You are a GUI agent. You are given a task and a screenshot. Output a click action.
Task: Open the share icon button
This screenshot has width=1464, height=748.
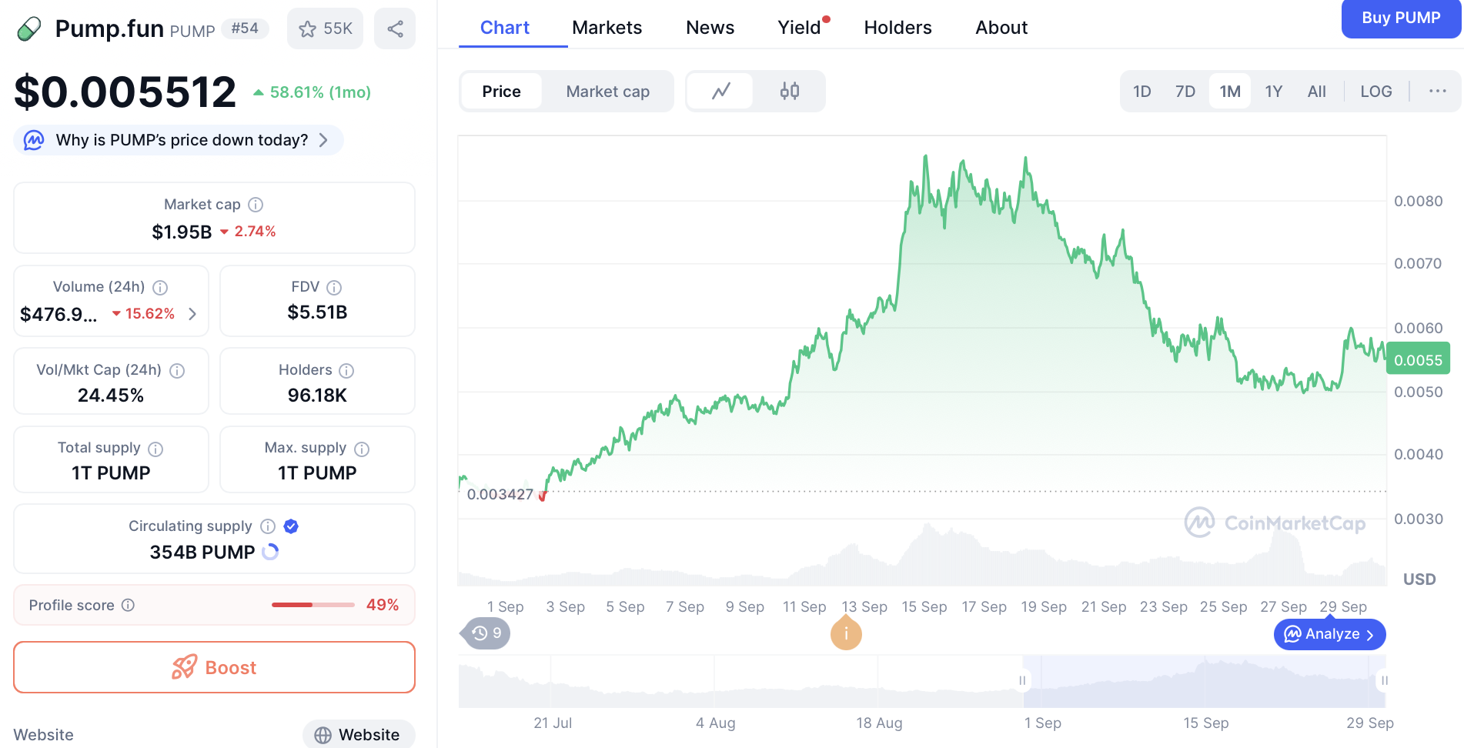click(395, 28)
